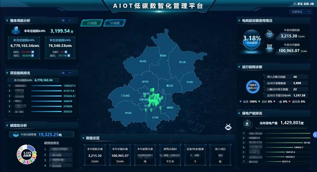
Task: Click the 3,199.54 万 yearly energy value
Action: (x=62, y=31)
